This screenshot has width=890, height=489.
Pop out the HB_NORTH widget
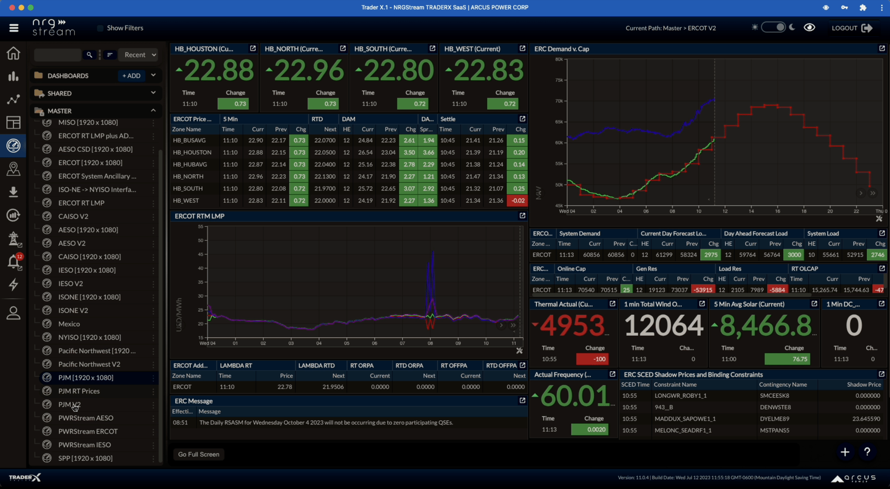(343, 48)
